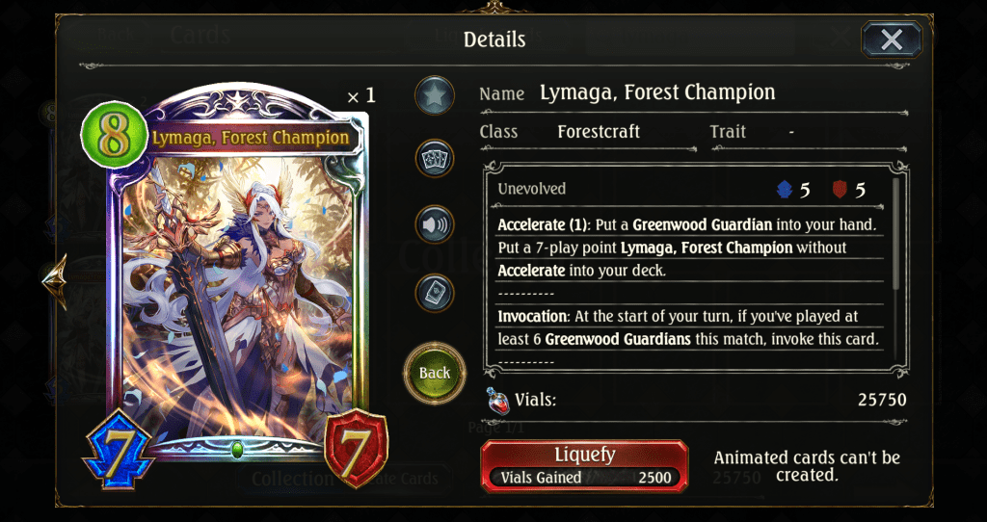987x522 pixels.
Task: Go to previous card with left arrow
Action: (55, 281)
